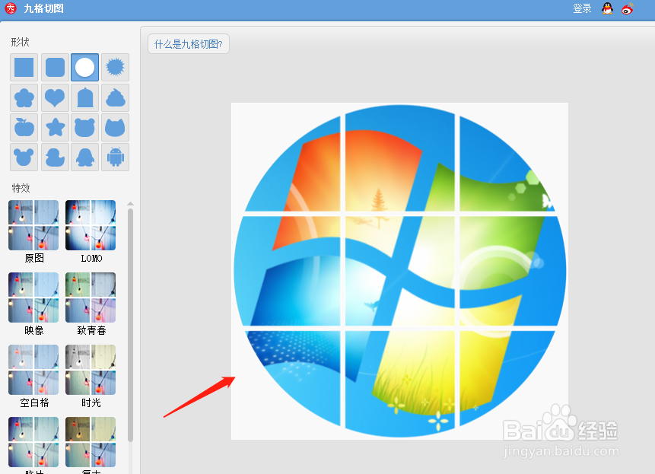The width and height of the screenshot is (655, 474).
Task: Click 登录 to log in
Action: point(582,8)
